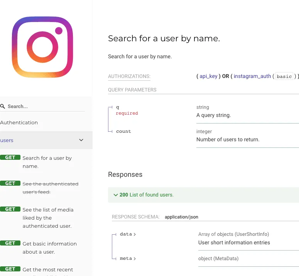Follow the instagram_auth authorization link
Image resolution: width=299 pixels, height=276 pixels.
pyautogui.click(x=252, y=76)
